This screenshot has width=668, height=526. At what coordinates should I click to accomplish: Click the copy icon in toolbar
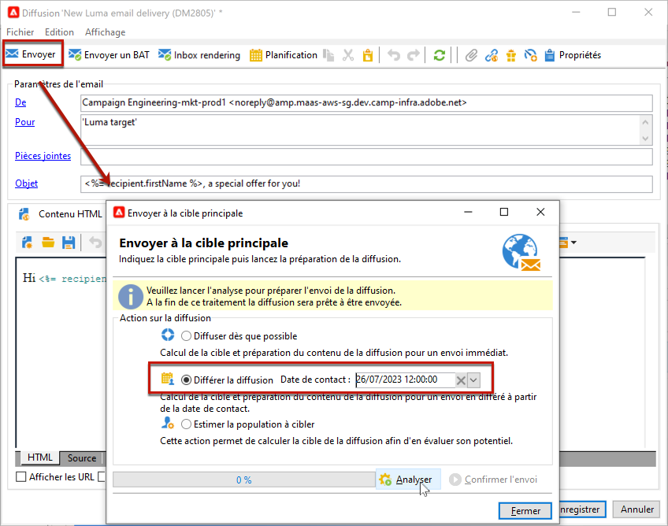coord(328,55)
